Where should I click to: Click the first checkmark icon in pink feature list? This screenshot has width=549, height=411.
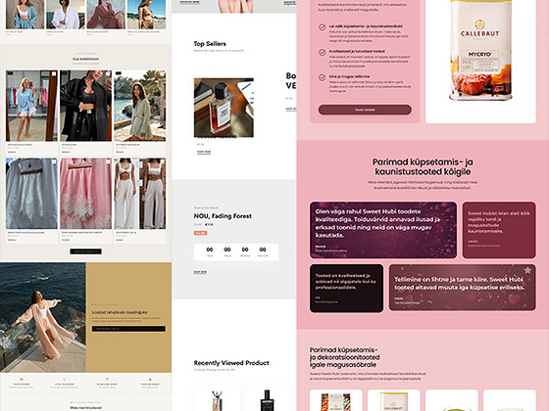coord(323,27)
